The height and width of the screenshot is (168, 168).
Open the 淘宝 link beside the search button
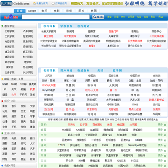point(109,17)
